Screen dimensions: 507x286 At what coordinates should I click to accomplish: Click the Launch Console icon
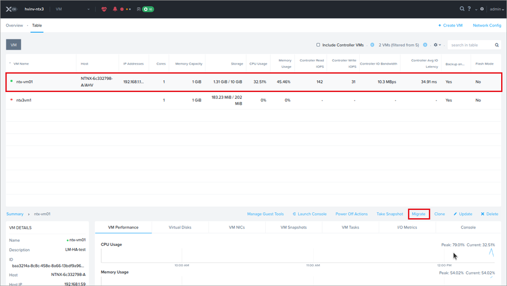[294, 214]
